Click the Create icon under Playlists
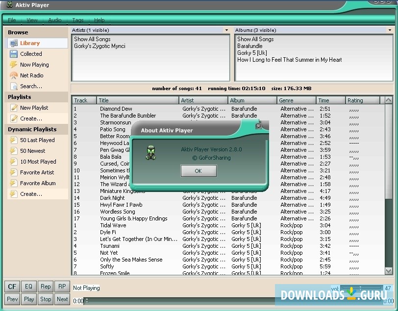Image resolution: width=398 pixels, height=311 pixels. tap(13, 119)
